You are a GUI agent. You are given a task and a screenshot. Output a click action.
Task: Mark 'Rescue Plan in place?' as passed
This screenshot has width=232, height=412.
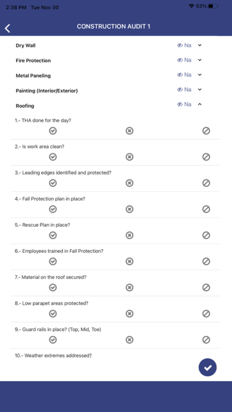(53, 235)
